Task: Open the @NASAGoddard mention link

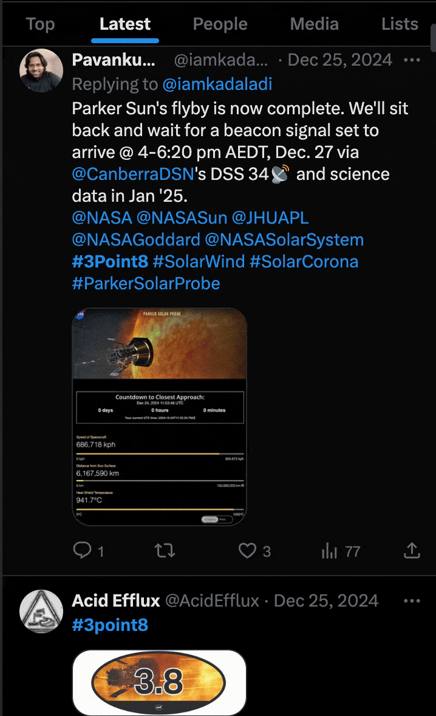Action: coord(135,239)
